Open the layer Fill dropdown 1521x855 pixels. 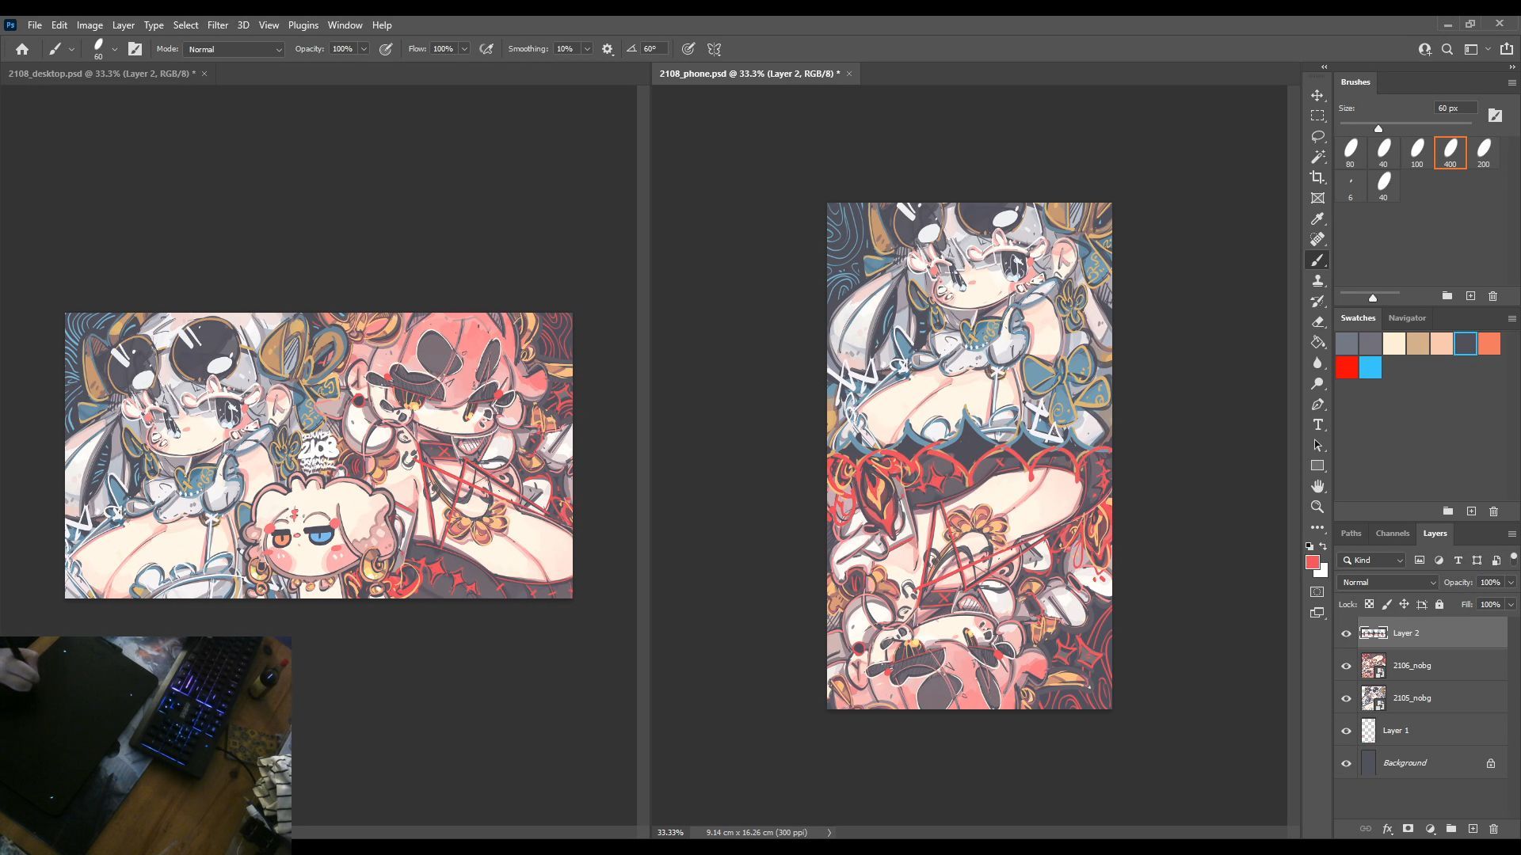(1511, 604)
